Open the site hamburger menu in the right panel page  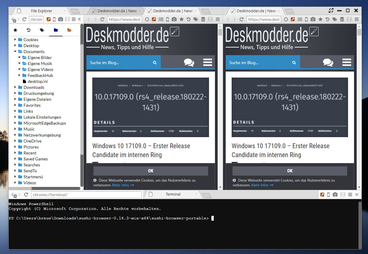(x=347, y=62)
